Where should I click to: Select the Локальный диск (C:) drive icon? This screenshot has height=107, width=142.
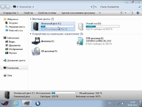tap(36, 26)
